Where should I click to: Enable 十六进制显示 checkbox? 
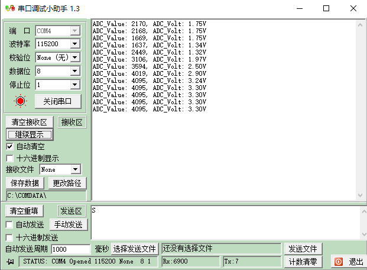click(x=9, y=158)
